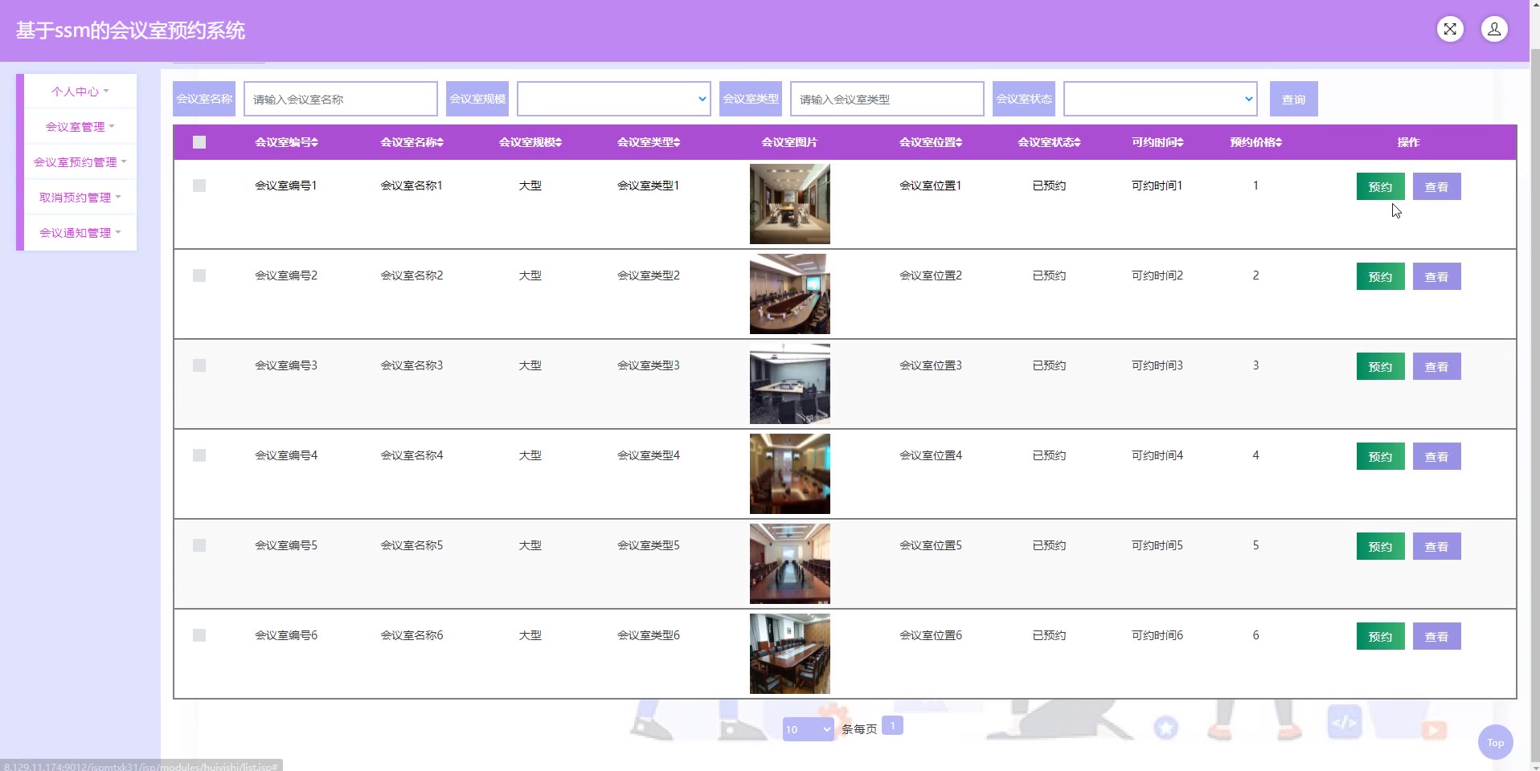This screenshot has height=771, width=1540.
Task: Click 预约 button for 会议室编号1
Action: (x=1381, y=186)
